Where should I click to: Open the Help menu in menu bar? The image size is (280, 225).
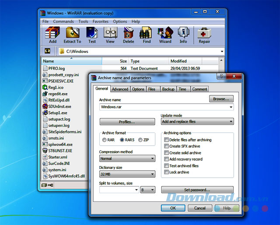(x=136, y=21)
